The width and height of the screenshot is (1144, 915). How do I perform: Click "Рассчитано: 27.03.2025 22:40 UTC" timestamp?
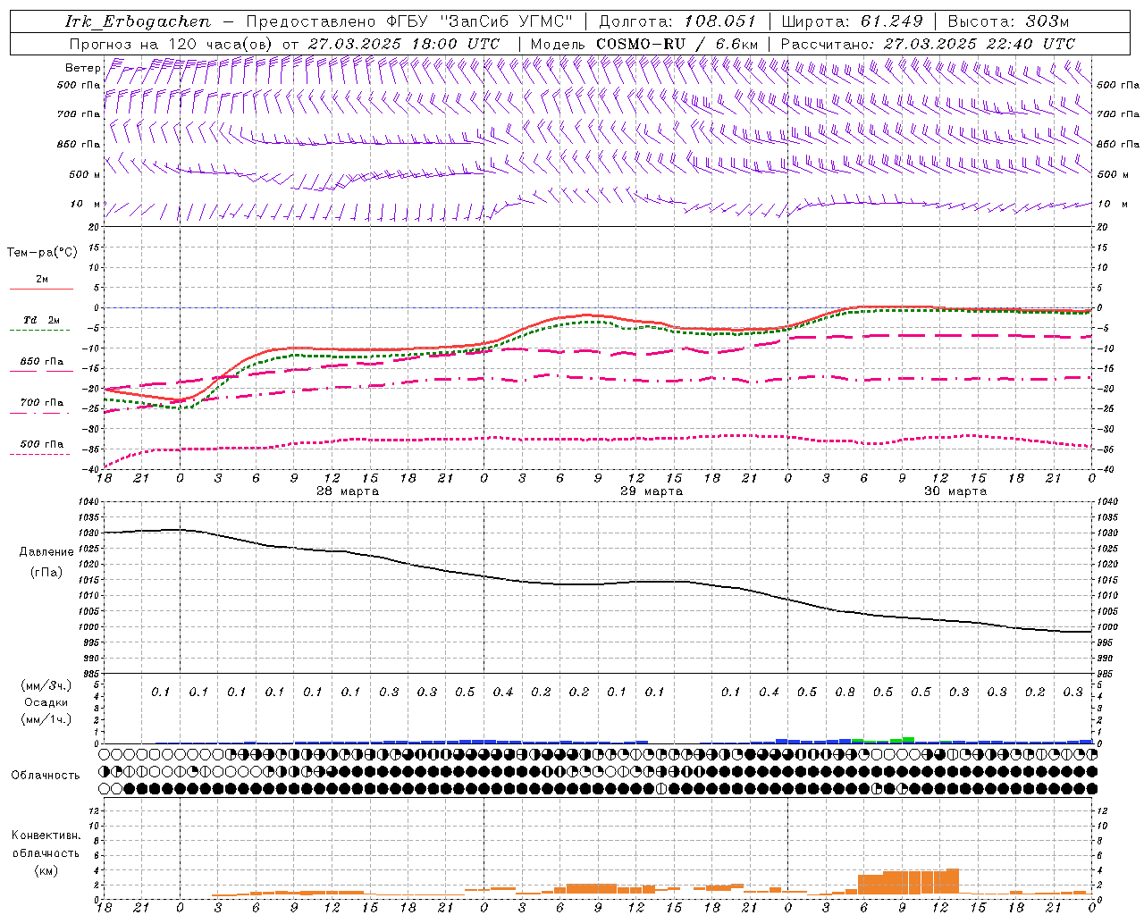point(928,44)
